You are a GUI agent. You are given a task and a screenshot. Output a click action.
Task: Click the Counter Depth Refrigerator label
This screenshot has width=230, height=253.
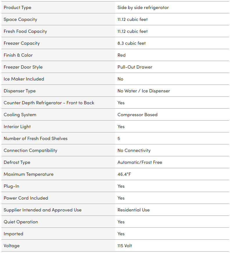click(x=49, y=103)
